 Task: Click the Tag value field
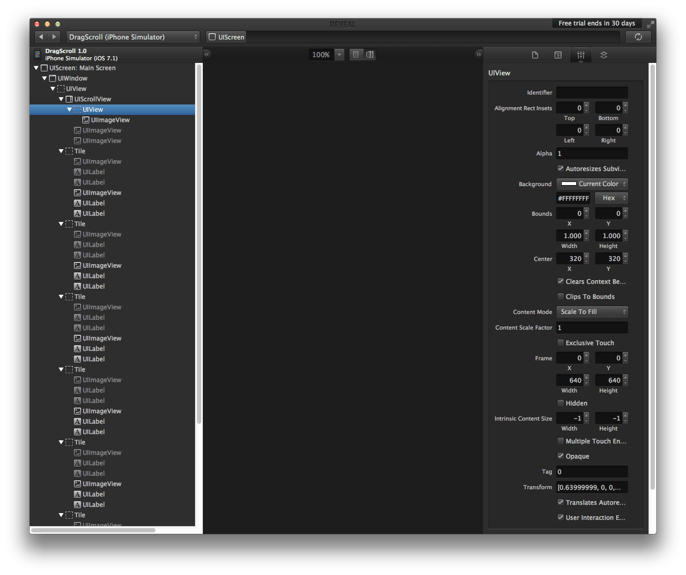[592, 472]
